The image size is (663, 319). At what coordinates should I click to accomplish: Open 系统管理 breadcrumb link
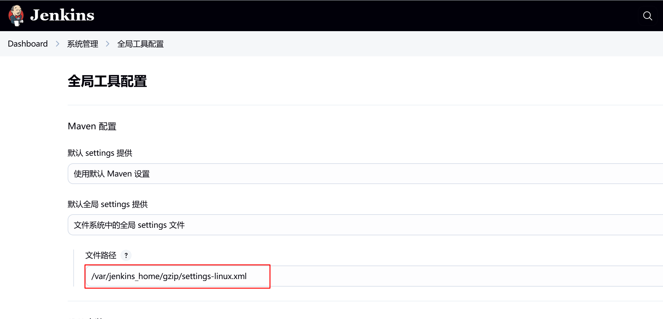82,44
